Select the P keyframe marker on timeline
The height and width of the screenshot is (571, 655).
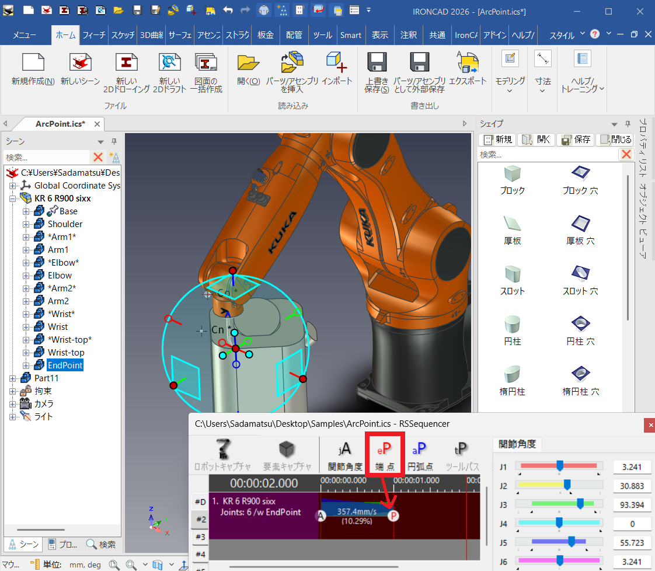[393, 516]
